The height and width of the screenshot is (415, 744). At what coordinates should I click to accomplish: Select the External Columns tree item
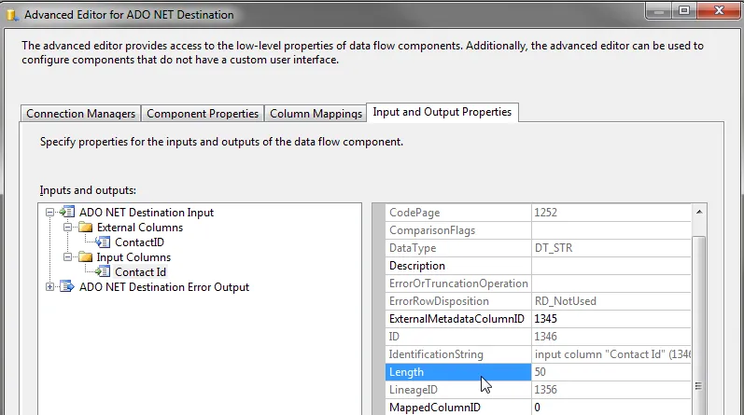click(x=140, y=228)
